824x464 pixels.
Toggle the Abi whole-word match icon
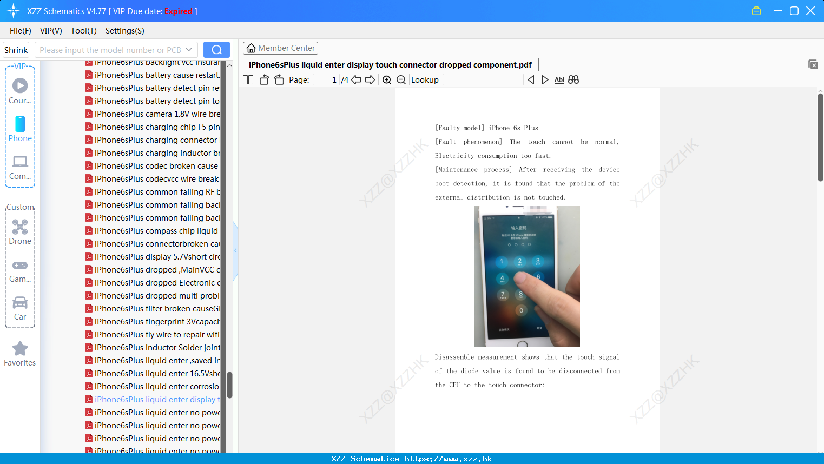point(559,80)
